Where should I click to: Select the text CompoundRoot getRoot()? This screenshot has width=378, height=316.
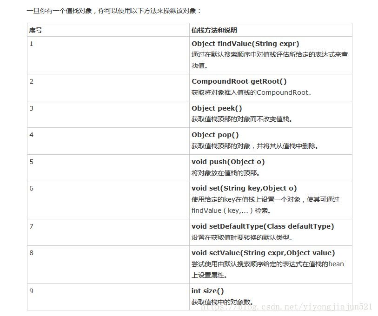[x=239, y=81]
